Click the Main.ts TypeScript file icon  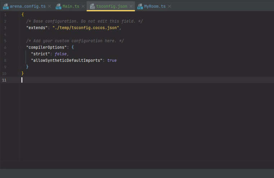[58, 6]
